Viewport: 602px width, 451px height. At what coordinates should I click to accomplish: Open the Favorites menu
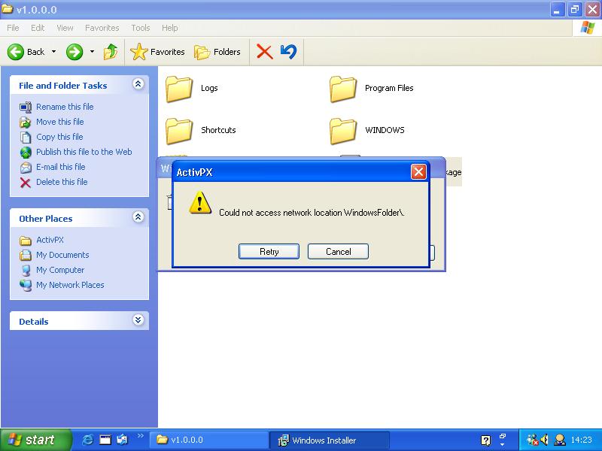point(102,28)
